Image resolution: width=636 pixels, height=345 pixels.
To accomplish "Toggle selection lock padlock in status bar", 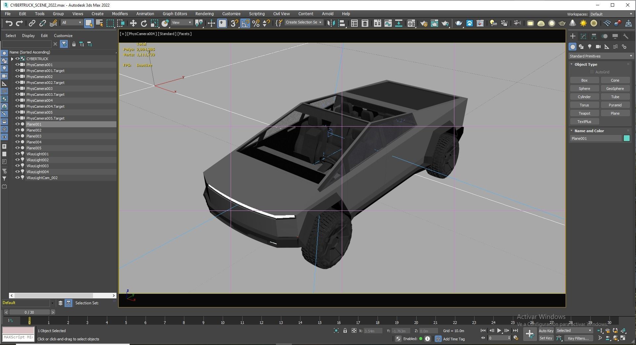I will (345, 330).
